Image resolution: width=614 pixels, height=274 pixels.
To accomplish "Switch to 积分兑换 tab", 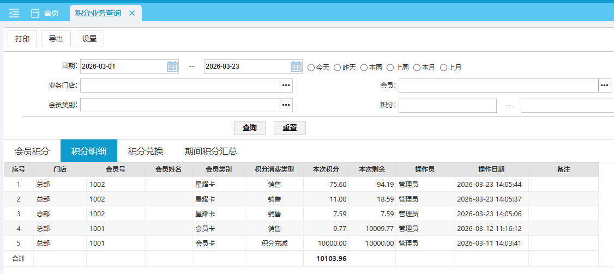I will coord(145,151).
